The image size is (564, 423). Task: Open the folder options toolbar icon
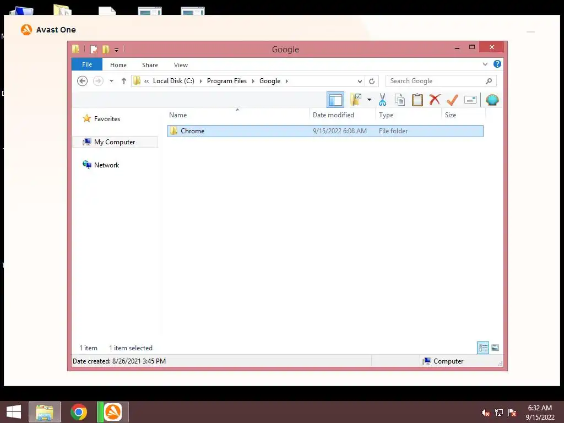pyautogui.click(x=356, y=100)
